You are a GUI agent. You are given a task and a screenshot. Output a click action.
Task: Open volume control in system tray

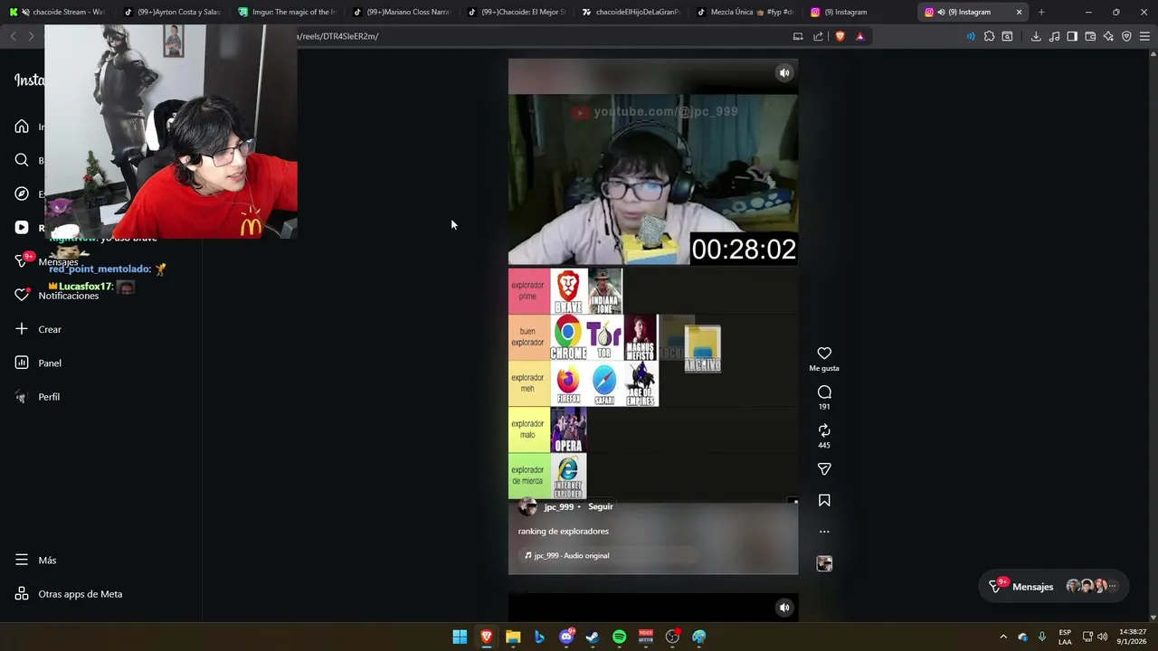1102,637
